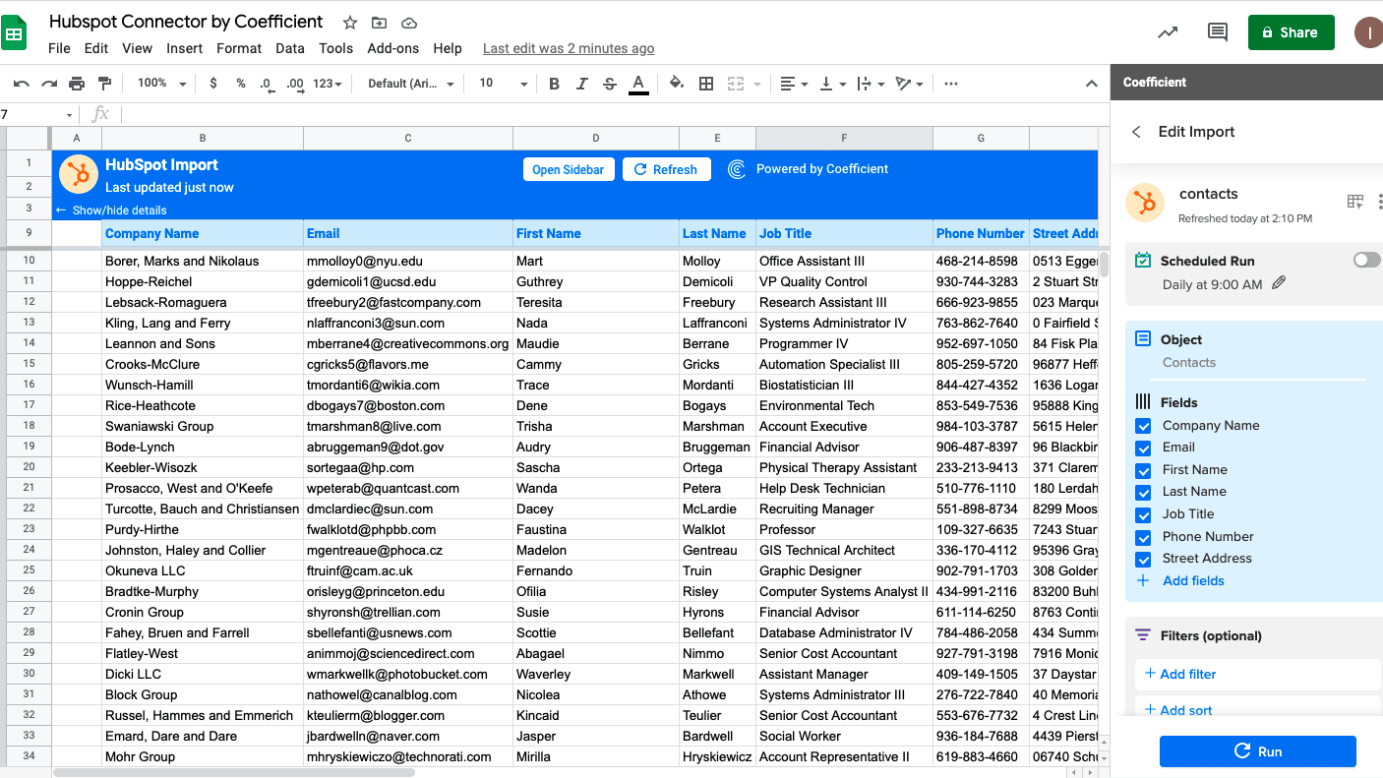The width and height of the screenshot is (1383, 778).
Task: Format as percent
Action: tap(240, 84)
